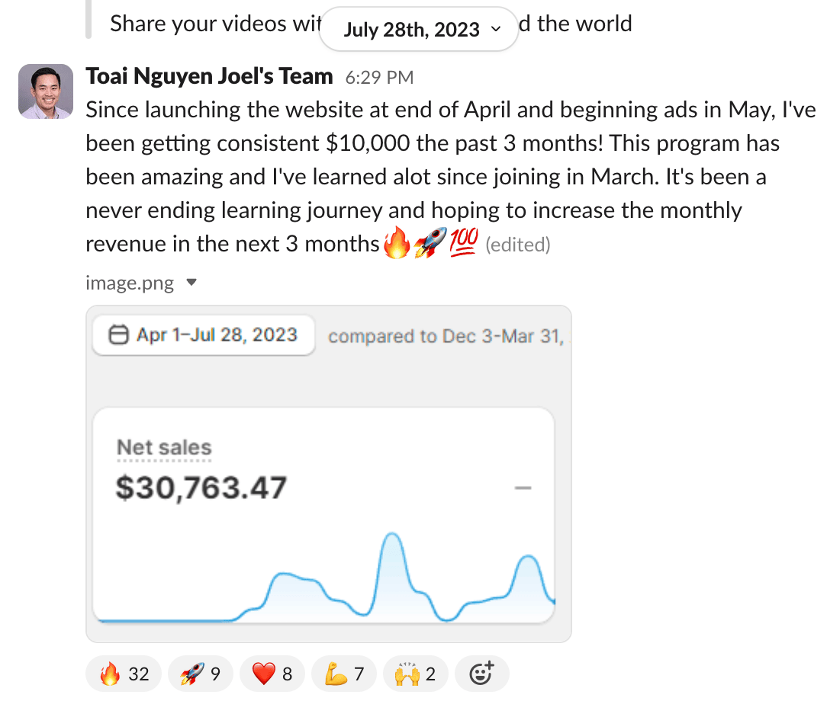Open Toai Nguyen Joel's Team profile name
The image size is (827, 701).
coord(209,76)
